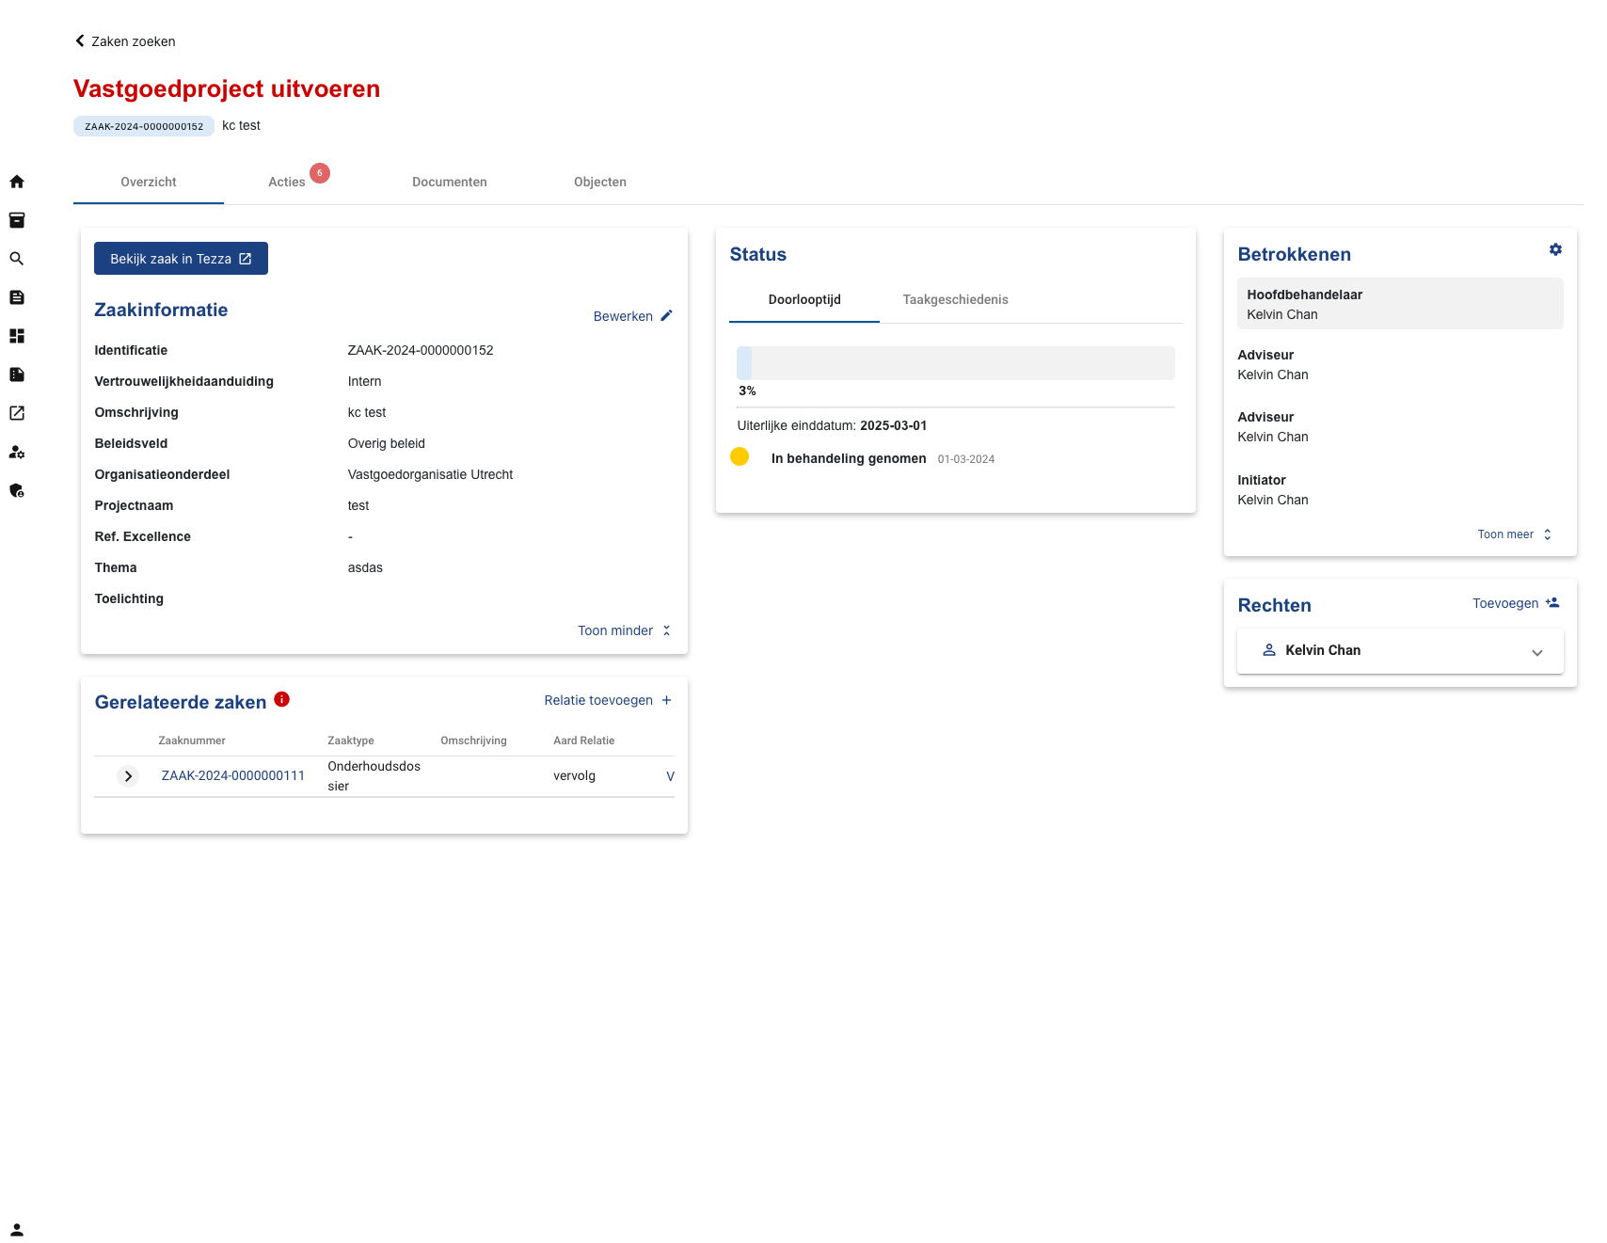Click the pencil icon next to Bewerken
The image size is (1607, 1243).
pyautogui.click(x=666, y=315)
